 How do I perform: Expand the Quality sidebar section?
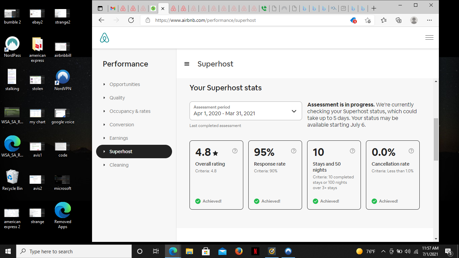[x=117, y=98]
